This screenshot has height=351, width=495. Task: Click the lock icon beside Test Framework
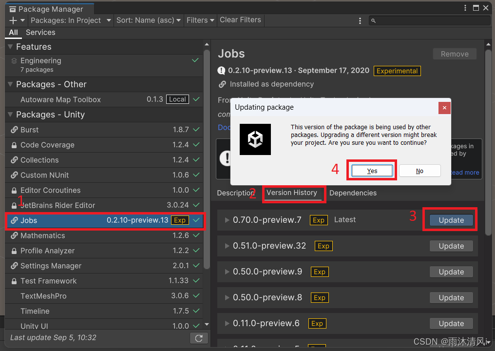(14, 281)
